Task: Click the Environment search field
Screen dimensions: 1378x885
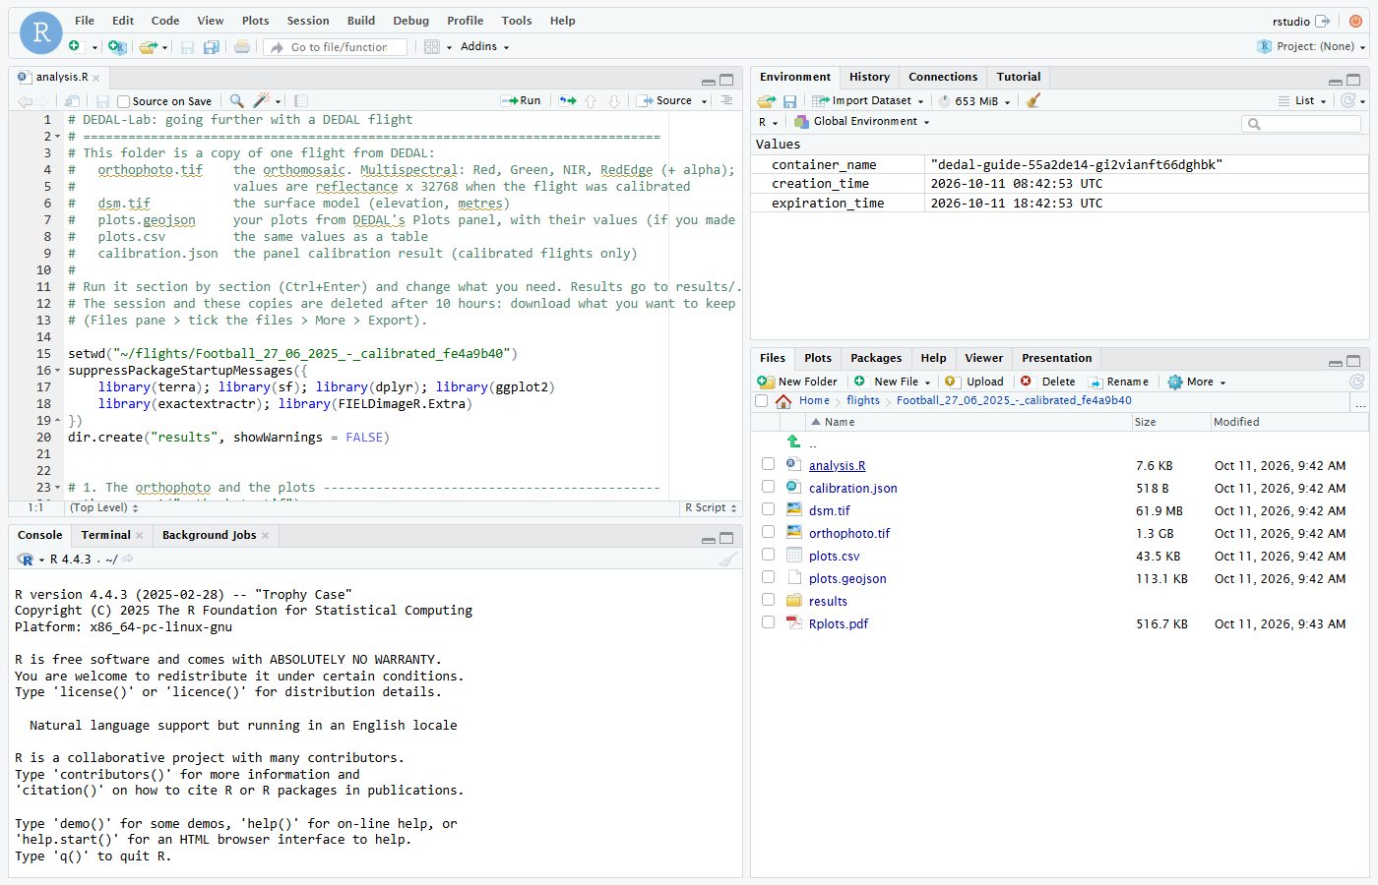Action: click(1301, 123)
